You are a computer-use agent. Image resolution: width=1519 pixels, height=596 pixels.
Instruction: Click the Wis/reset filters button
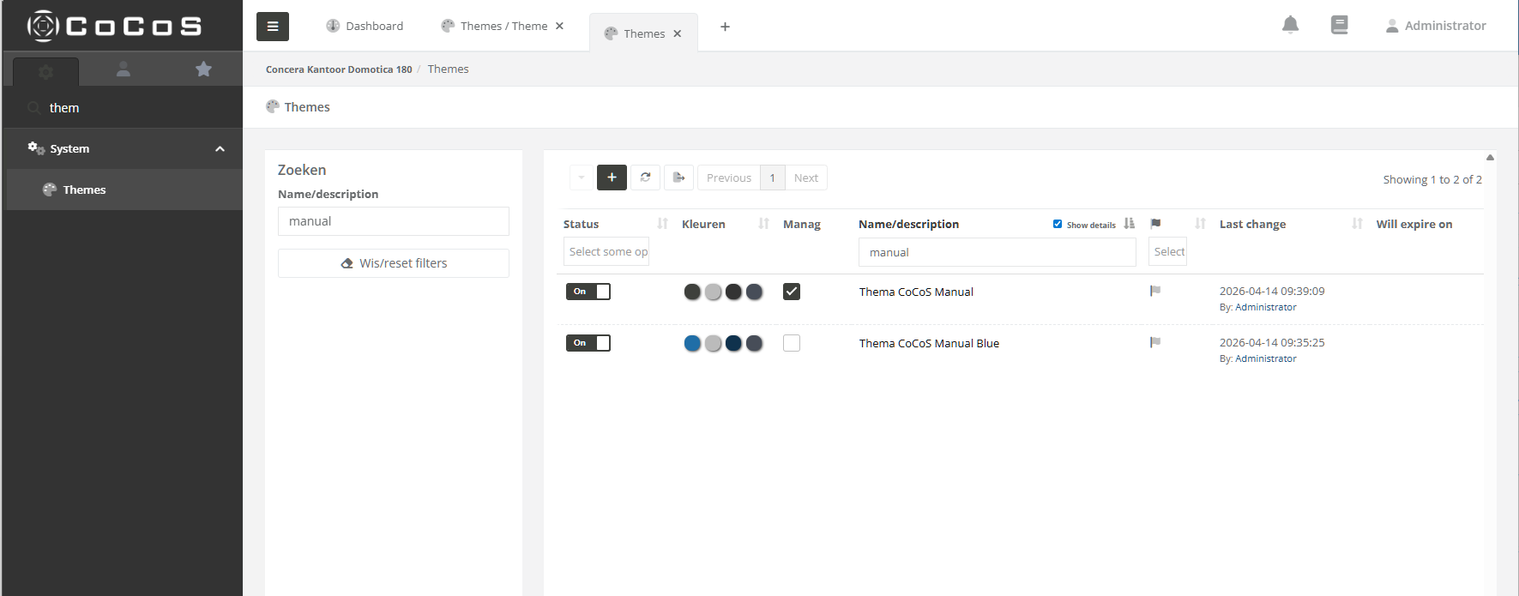394,263
